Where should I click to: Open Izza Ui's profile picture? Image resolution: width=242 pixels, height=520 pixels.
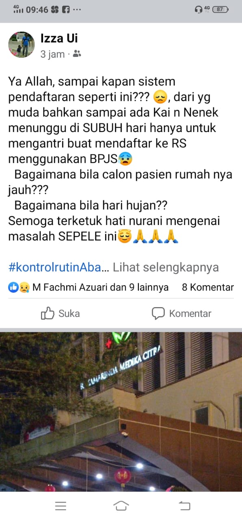click(x=22, y=45)
